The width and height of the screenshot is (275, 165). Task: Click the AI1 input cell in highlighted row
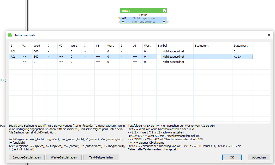point(15,57)
